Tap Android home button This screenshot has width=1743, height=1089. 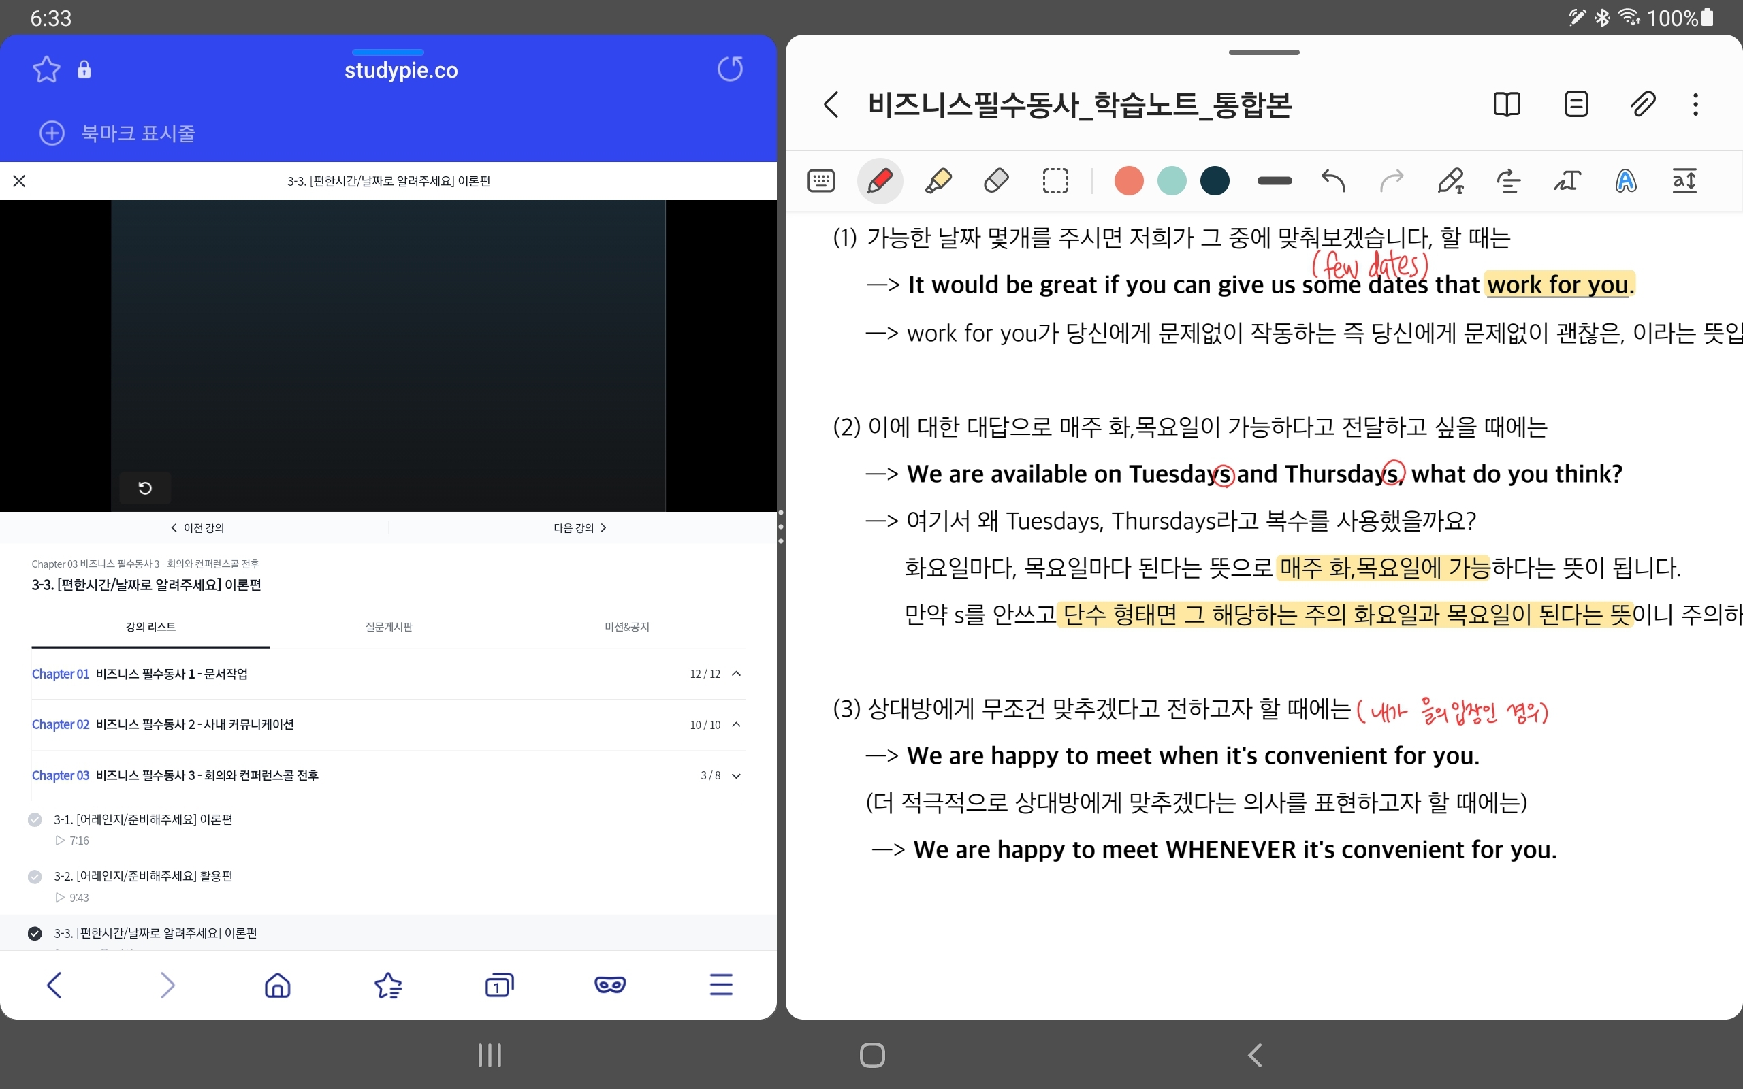[872, 1055]
